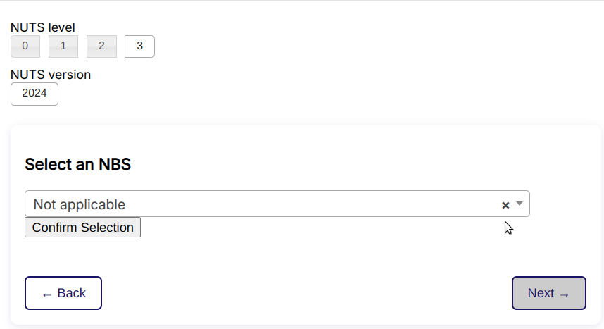Click the right arrow inside Next button

pyautogui.click(x=564, y=294)
